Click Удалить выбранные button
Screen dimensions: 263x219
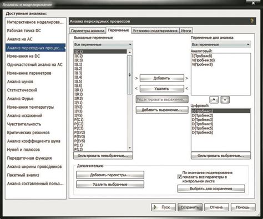click(x=110, y=184)
